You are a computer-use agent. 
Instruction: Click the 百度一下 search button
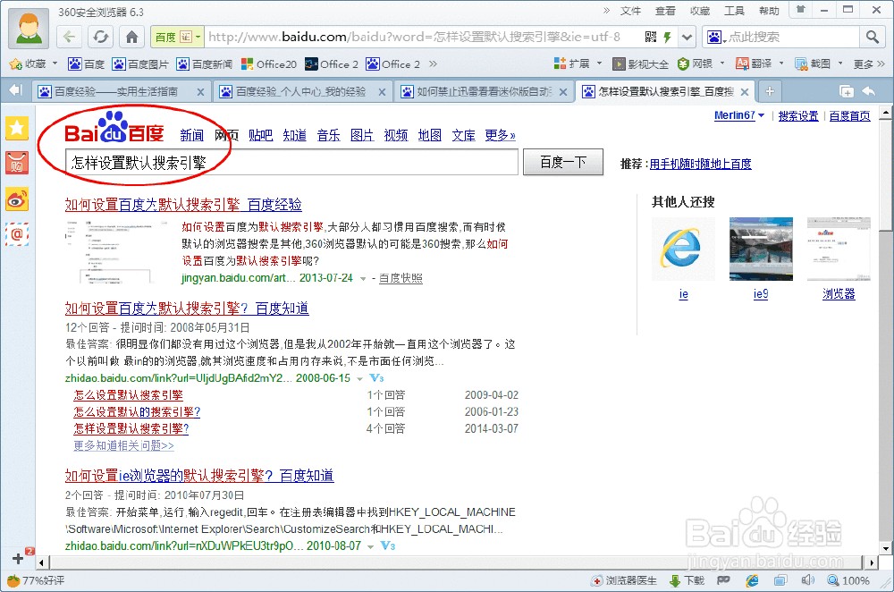562,162
